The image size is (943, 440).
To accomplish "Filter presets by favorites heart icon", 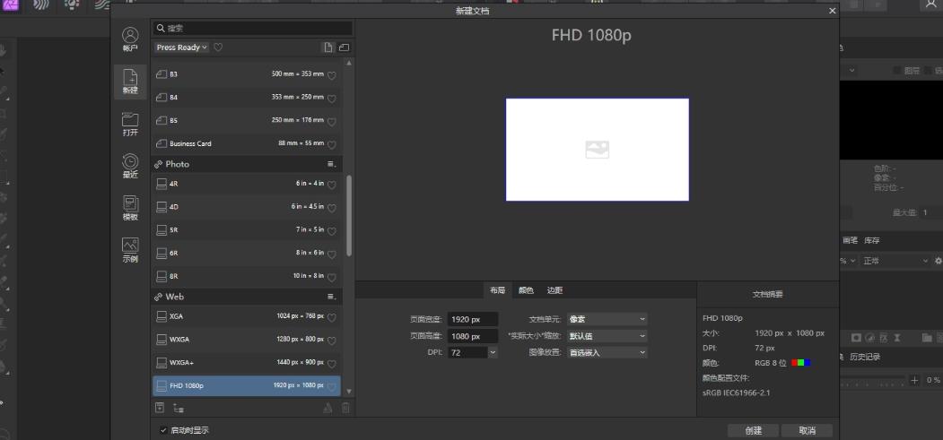I will (x=218, y=47).
